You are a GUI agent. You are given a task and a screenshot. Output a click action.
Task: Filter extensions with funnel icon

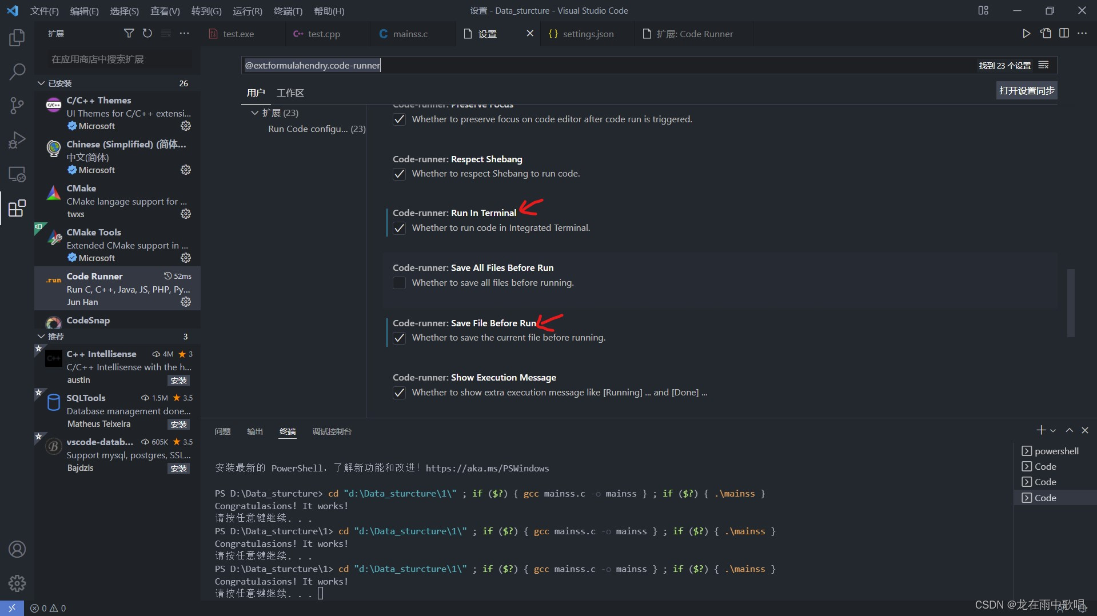129,34
